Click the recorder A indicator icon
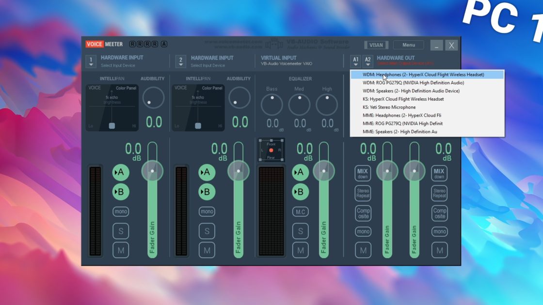Screen dimensions: 543x305 164,44
